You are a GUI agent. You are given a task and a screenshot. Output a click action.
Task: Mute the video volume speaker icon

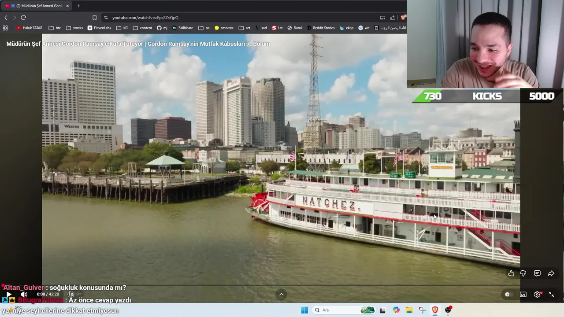[24, 294]
